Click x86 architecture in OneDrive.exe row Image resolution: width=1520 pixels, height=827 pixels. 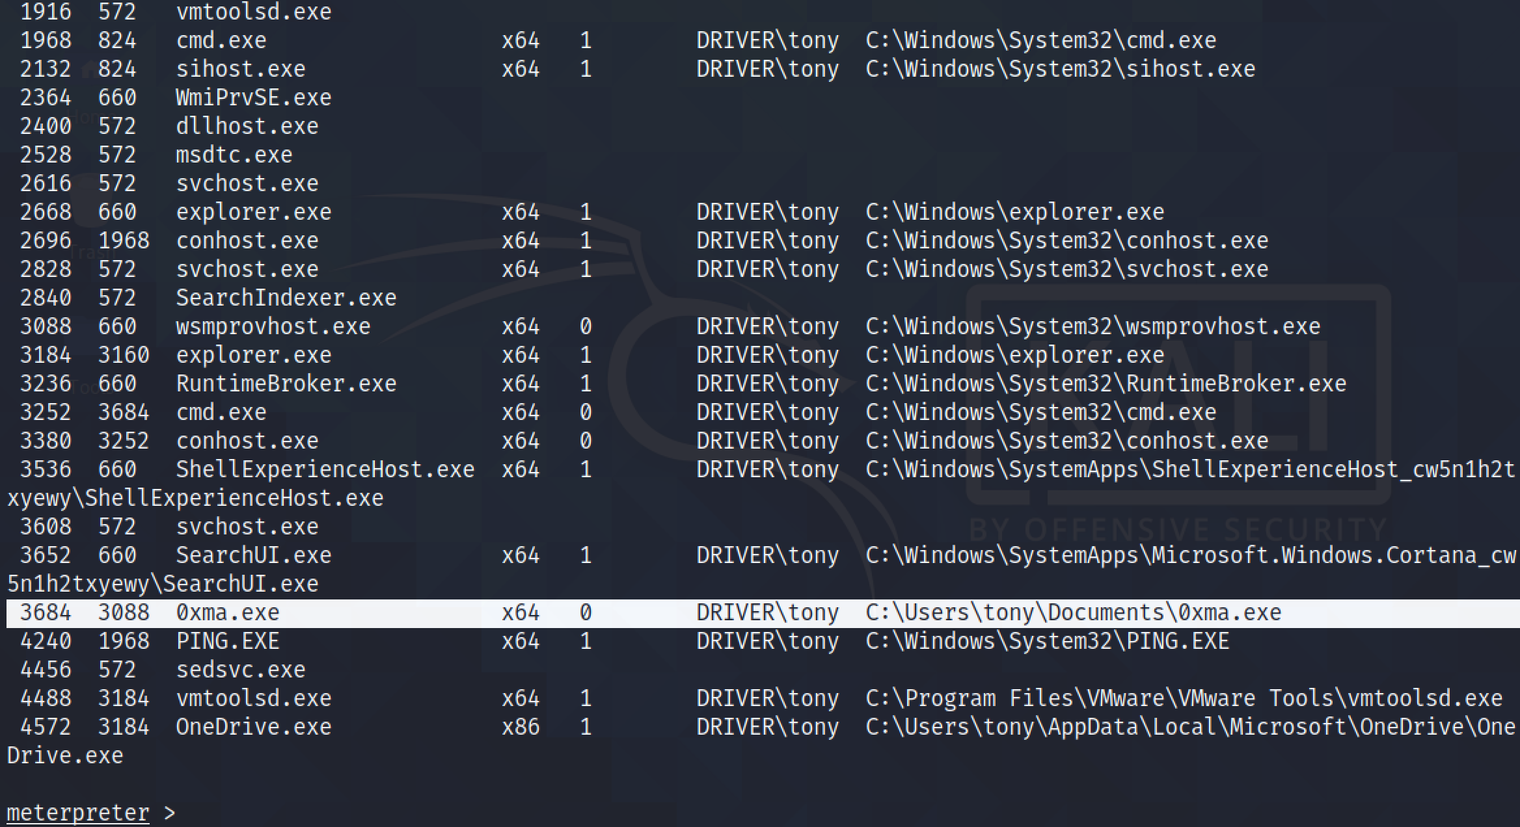(521, 727)
